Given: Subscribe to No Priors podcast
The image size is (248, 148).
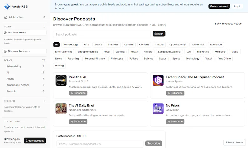Looking at the screenshot, I should pos(175,121).
